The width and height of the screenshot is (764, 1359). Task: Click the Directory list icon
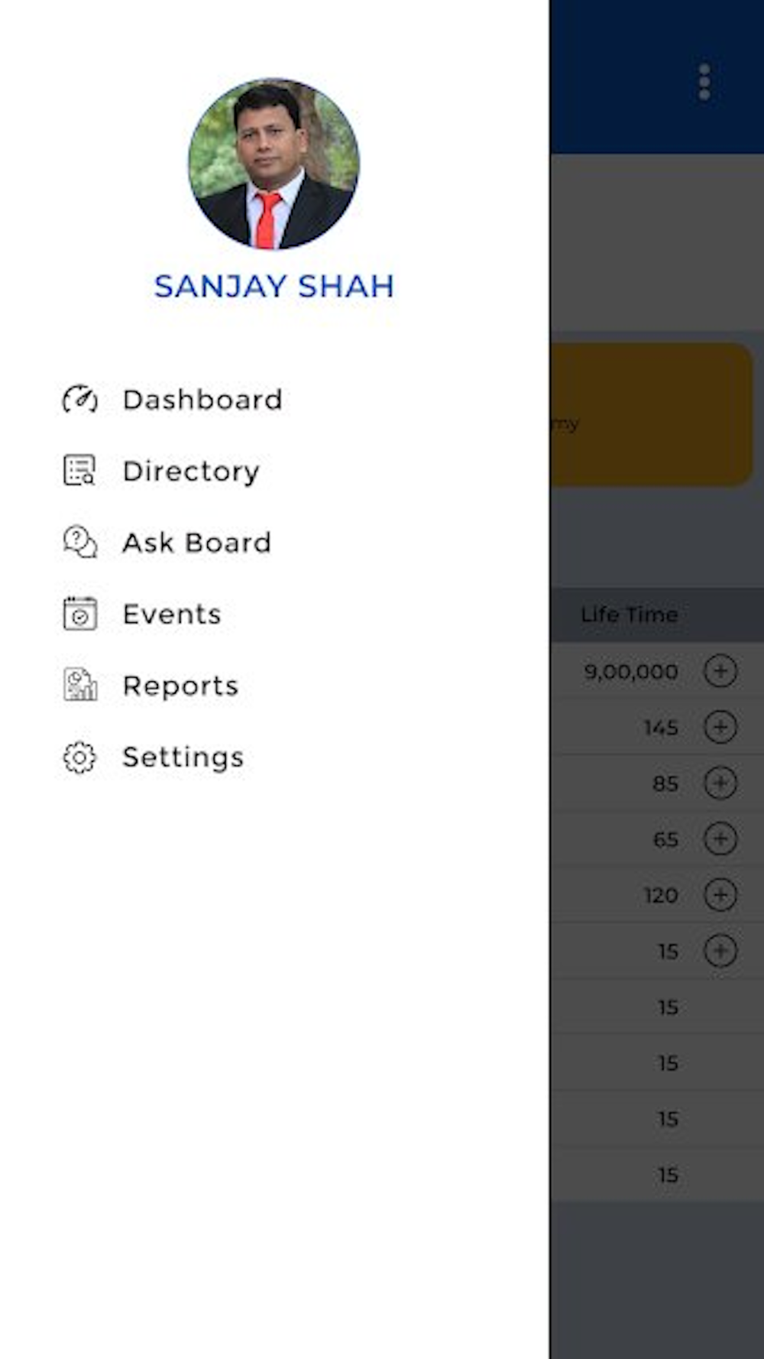[79, 471]
